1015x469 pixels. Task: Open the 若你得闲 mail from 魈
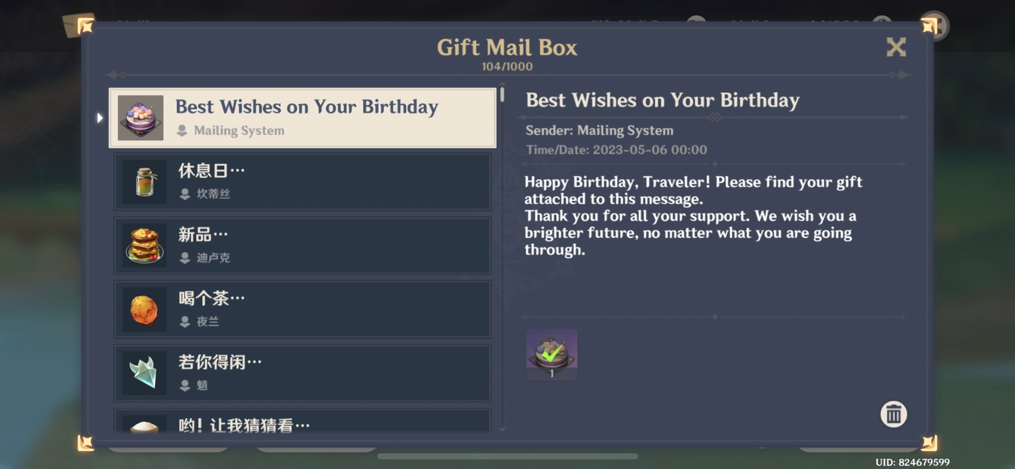tap(302, 374)
